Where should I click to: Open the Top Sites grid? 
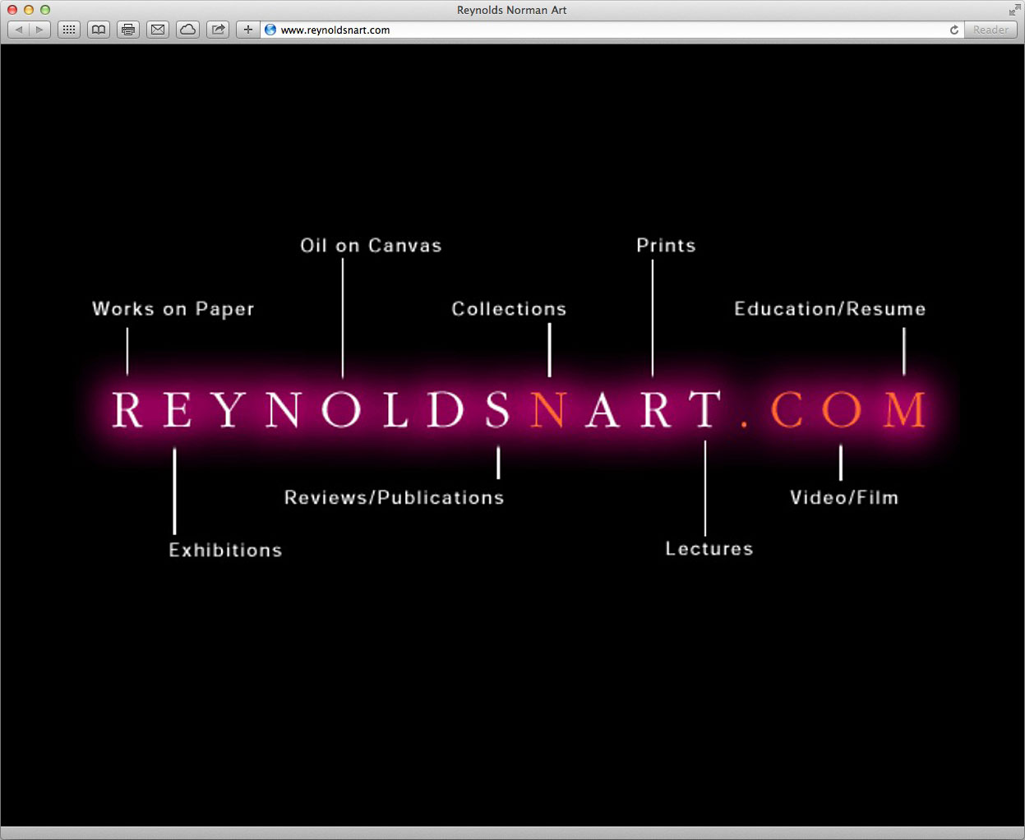(x=69, y=30)
